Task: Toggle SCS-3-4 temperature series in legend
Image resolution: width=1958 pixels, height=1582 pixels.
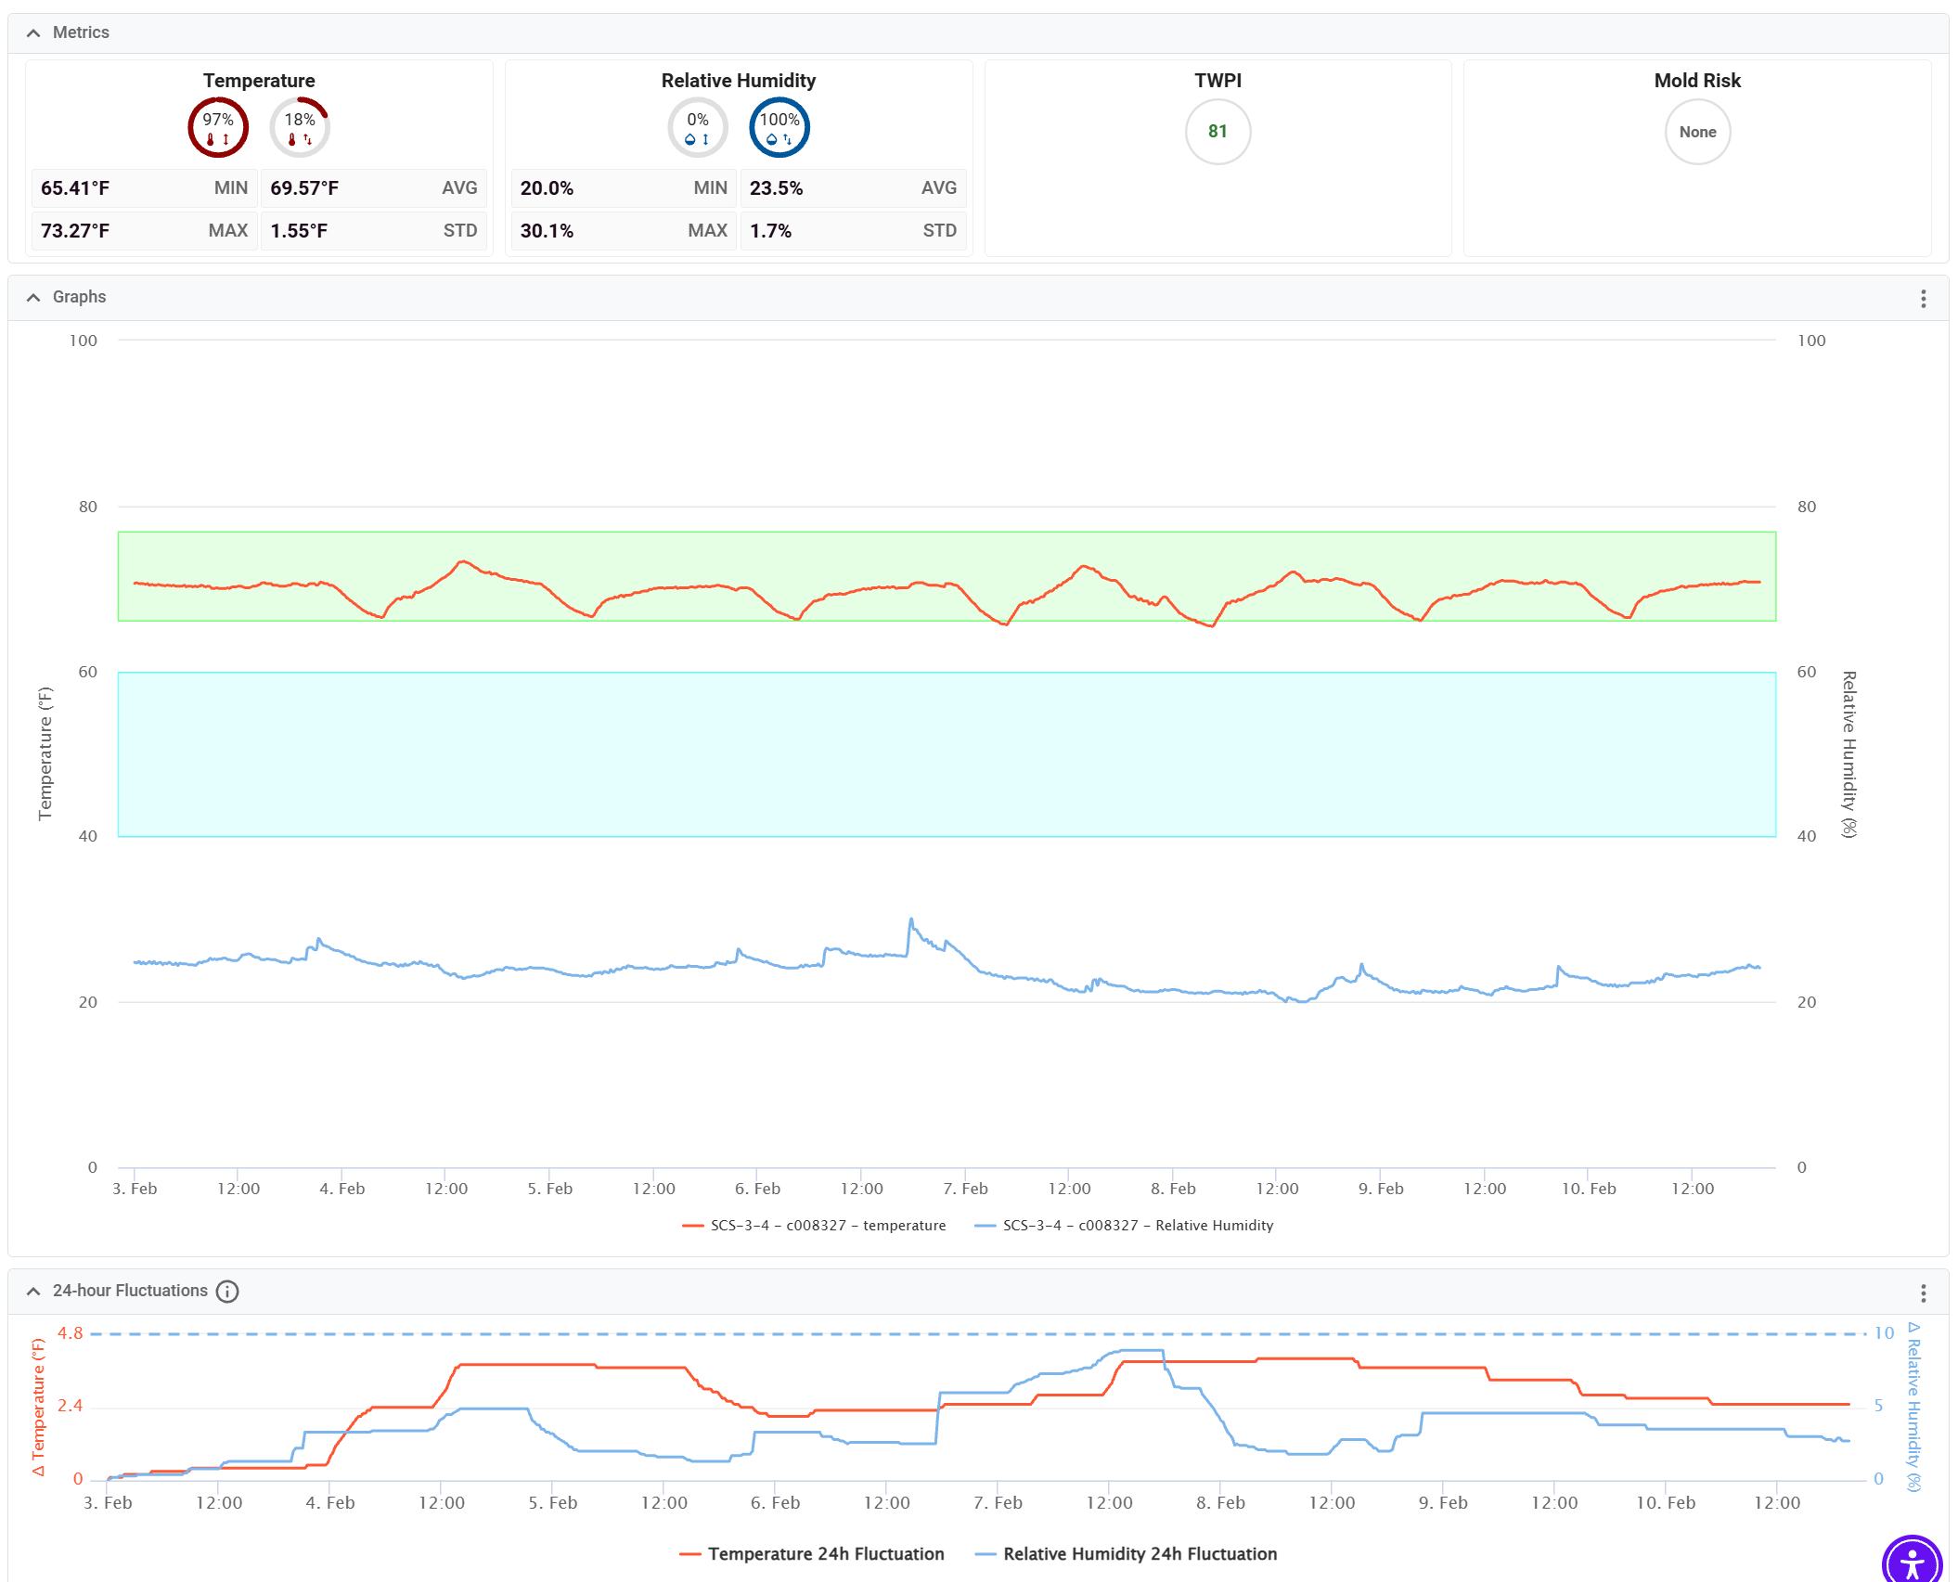Action: (827, 1226)
